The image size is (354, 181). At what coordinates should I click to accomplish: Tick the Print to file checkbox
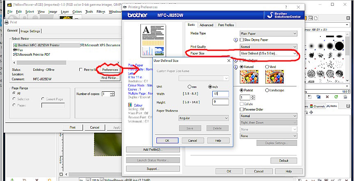pyautogui.click(x=81, y=70)
